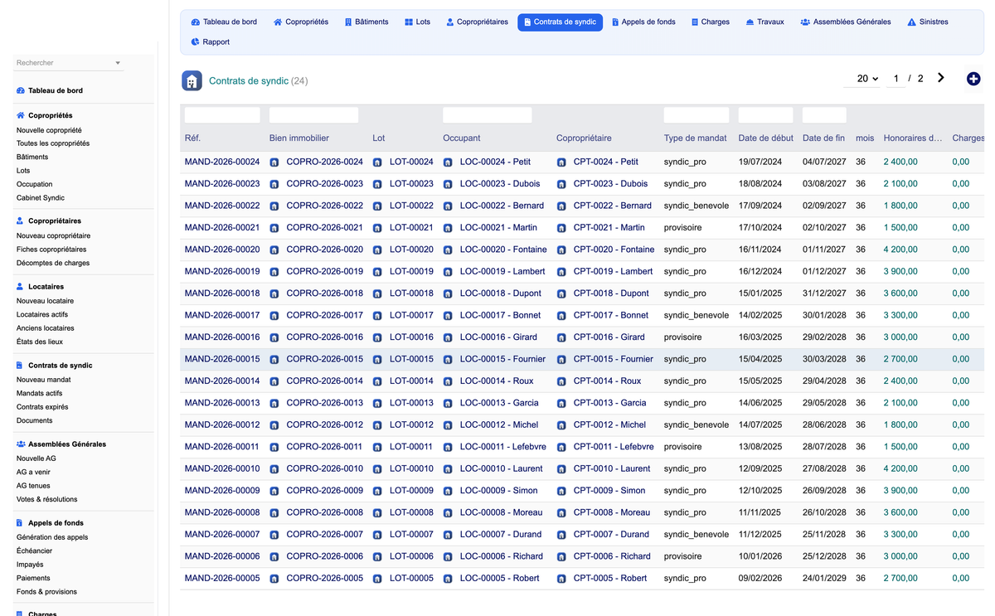Open Mandats actifs in the sidebar

pos(39,393)
